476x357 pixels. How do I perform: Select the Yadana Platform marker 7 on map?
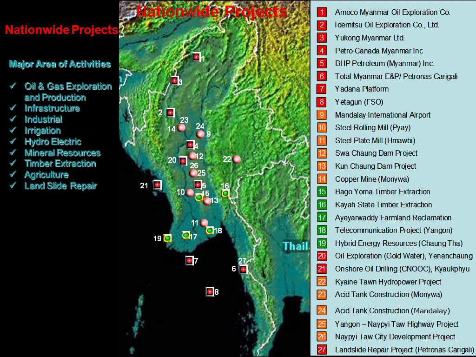(189, 260)
